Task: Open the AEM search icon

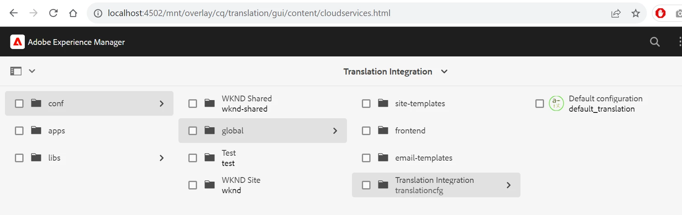Action: [655, 42]
